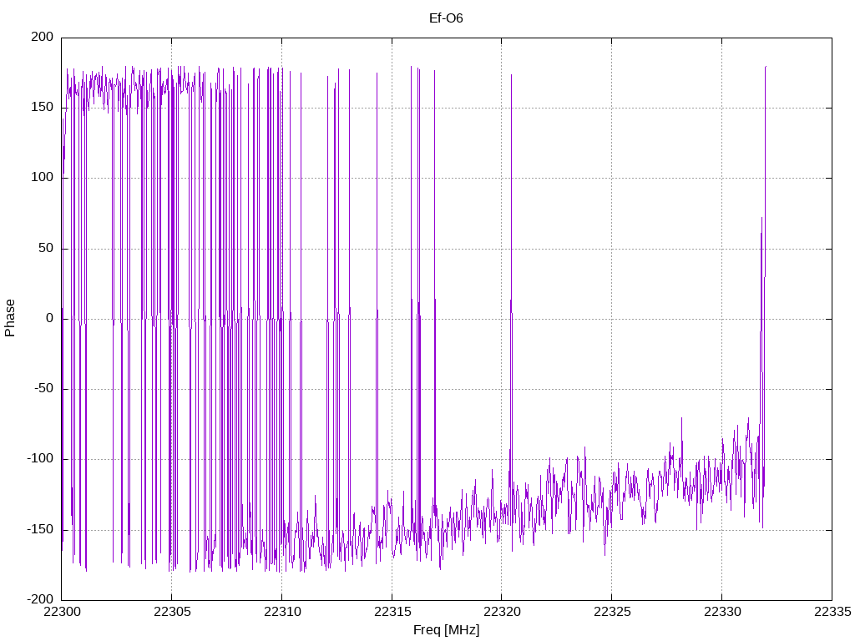Click the x-axis tick label '22300'
The height and width of the screenshot is (641, 855).
pyautogui.click(x=62, y=612)
